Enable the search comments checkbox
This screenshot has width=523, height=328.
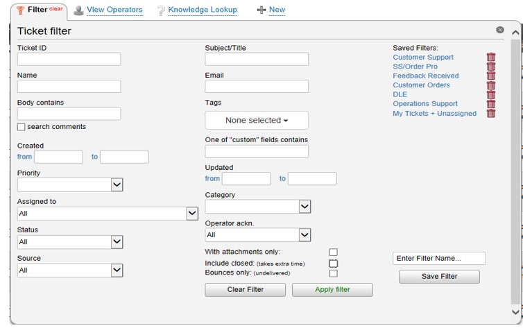pyautogui.click(x=21, y=127)
